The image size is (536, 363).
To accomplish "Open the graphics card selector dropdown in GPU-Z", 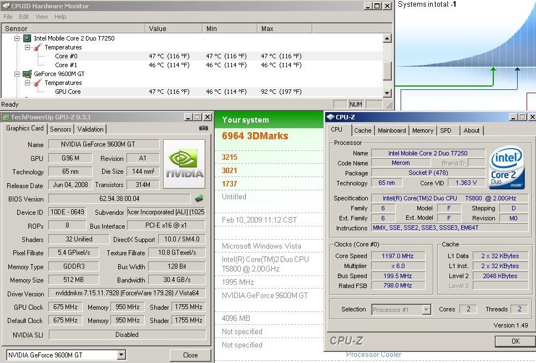I will click(x=122, y=355).
